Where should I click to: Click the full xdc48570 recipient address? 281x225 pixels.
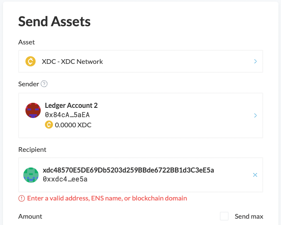[128, 170]
